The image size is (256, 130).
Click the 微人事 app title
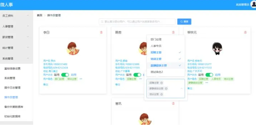click(x=6, y=5)
